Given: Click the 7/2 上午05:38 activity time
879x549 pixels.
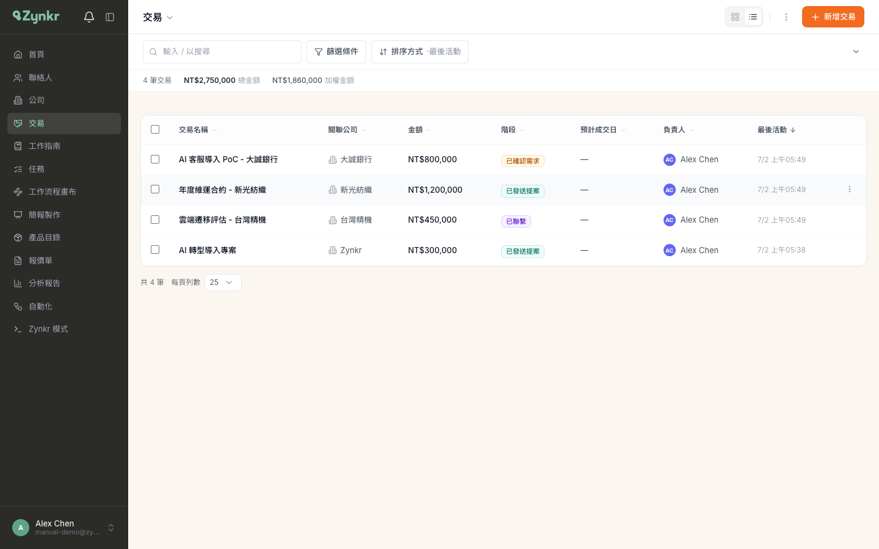Looking at the screenshot, I should click(x=781, y=250).
